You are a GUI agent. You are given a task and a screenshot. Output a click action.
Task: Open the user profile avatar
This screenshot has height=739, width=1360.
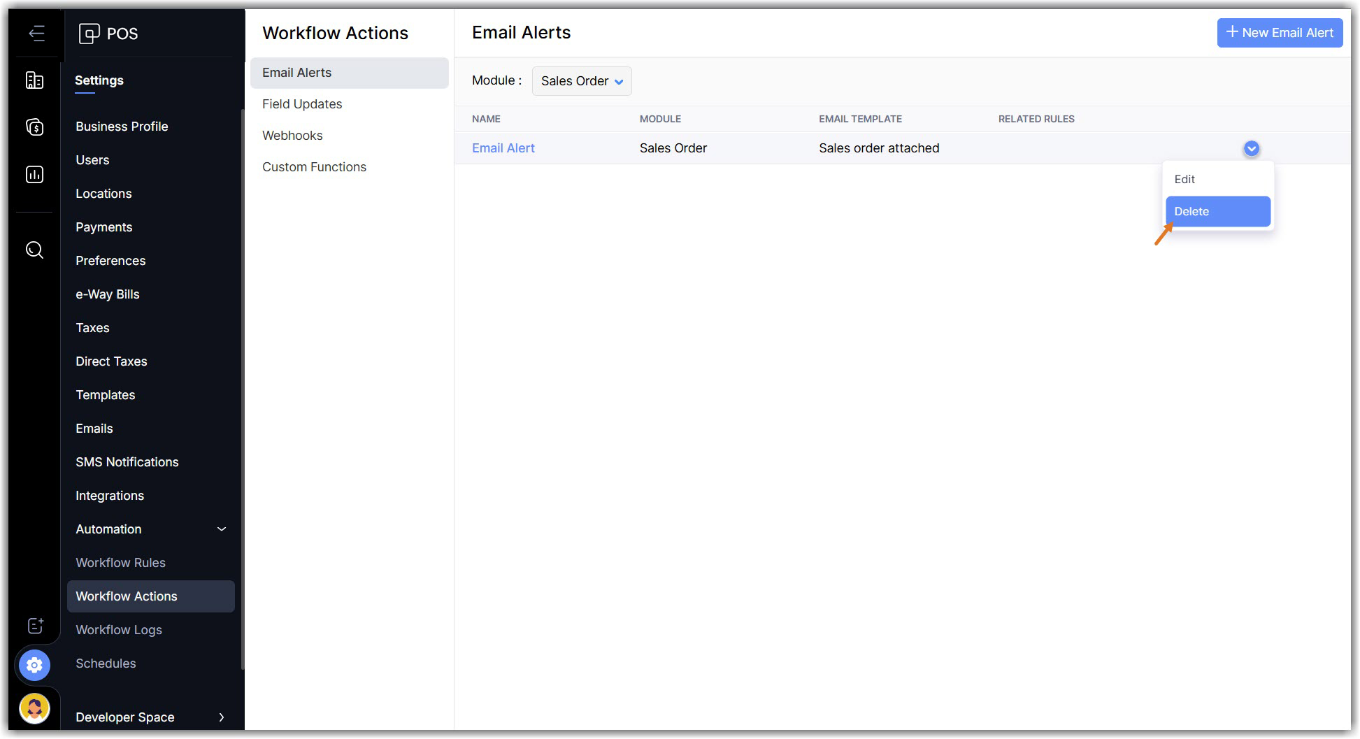point(34,708)
